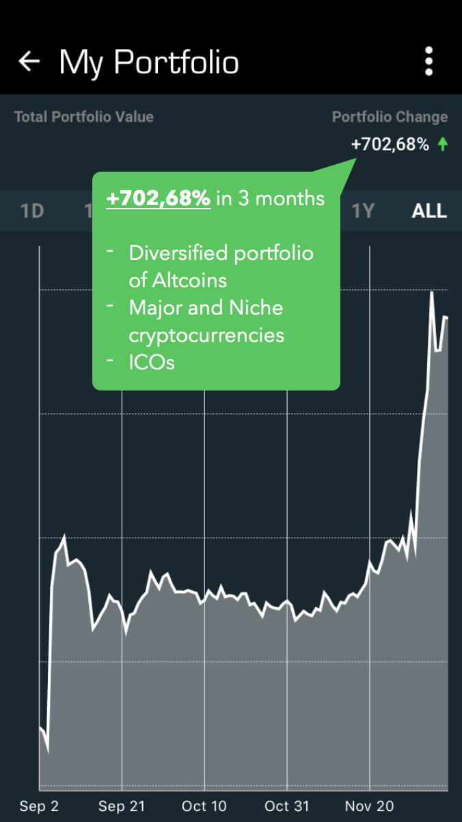Select the 1D time range tab
The height and width of the screenshot is (822, 462).
(x=32, y=211)
